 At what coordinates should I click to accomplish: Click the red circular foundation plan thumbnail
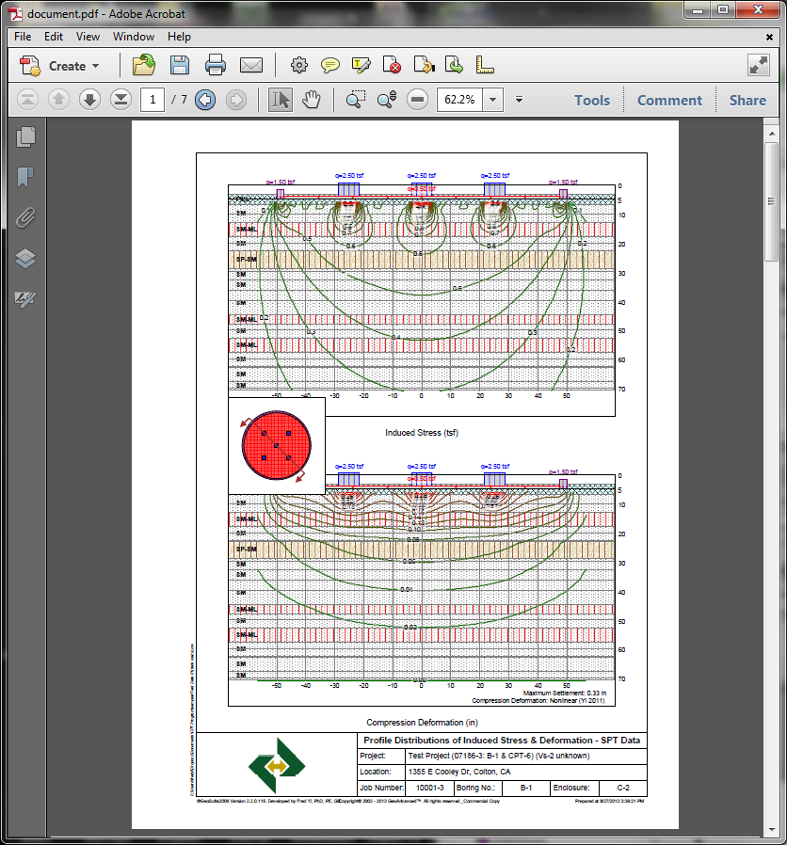coord(277,446)
